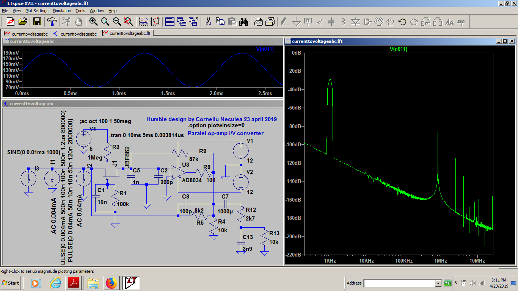The image size is (518, 291).
Task: Click the Autorange waveform icon
Action: [143, 22]
